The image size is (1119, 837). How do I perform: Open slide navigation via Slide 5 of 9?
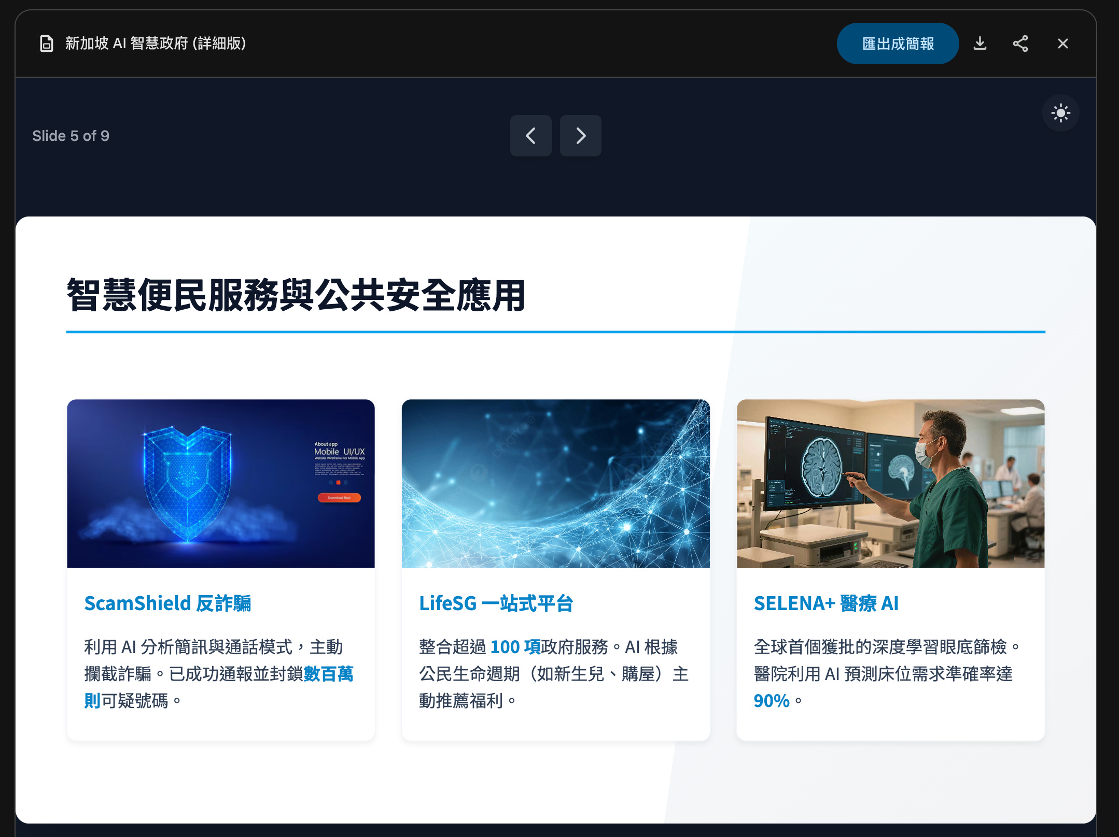coord(72,136)
